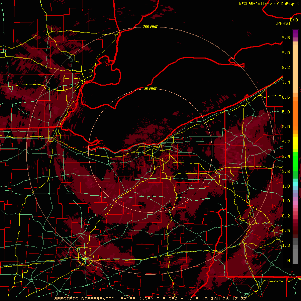Click the 9.8 value on the scale
The width and height of the screenshot is (301, 301).
pyautogui.click(x=286, y=37)
